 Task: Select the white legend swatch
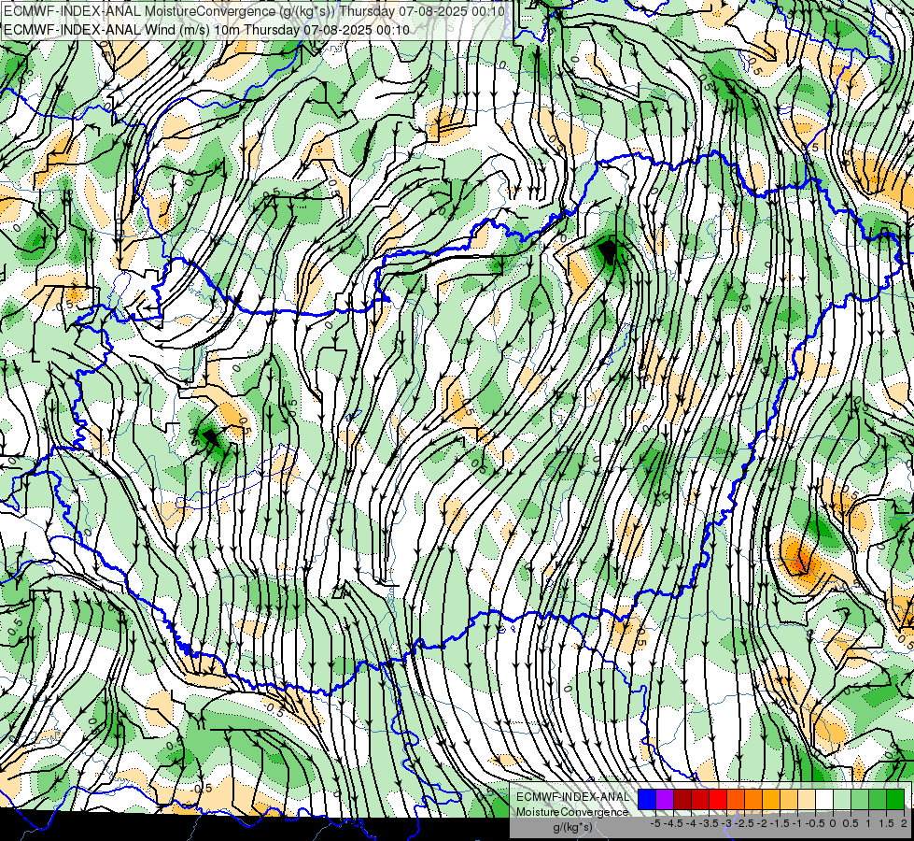[x=824, y=799]
